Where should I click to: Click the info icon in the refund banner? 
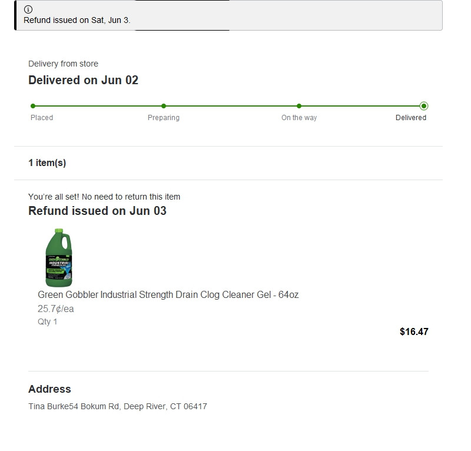point(28,9)
